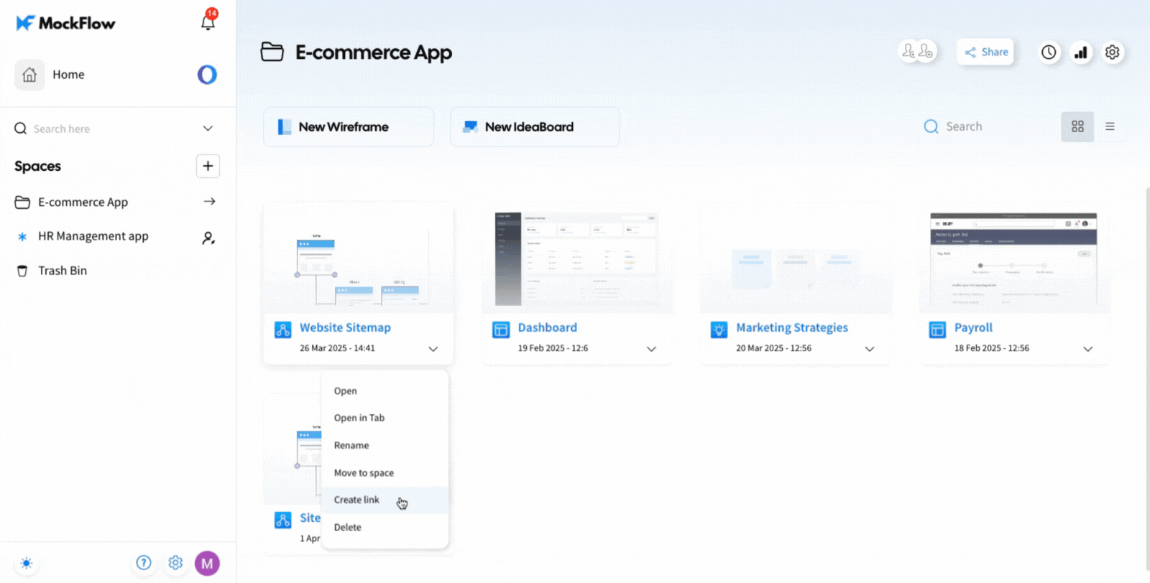The image size is (1150, 583).
Task: Open Dashboard thumbnail
Action: point(576,258)
